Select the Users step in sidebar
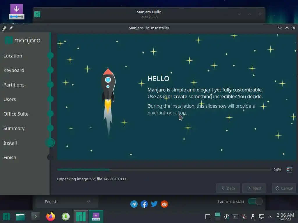 (x=10, y=99)
